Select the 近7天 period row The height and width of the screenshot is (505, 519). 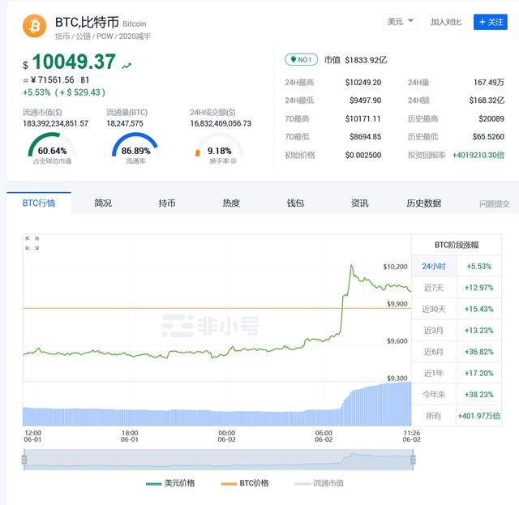(457, 288)
